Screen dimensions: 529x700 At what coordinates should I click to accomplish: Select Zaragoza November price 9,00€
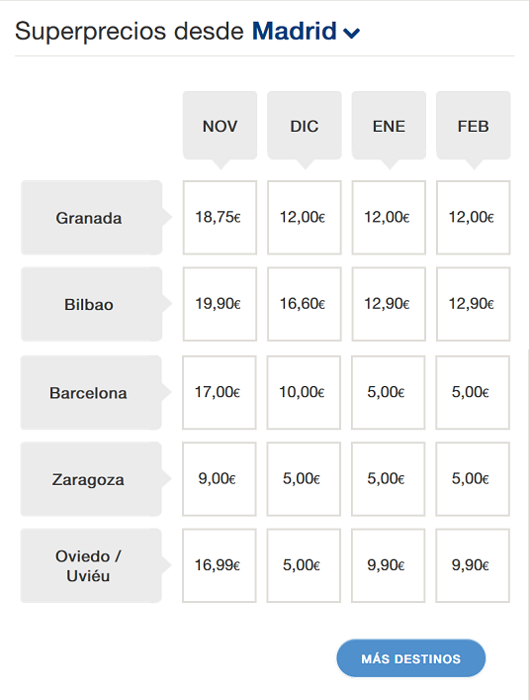[220, 479]
